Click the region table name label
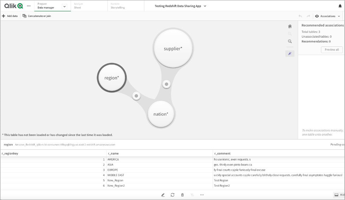The width and height of the screenshot is (345, 200). pos(8,145)
